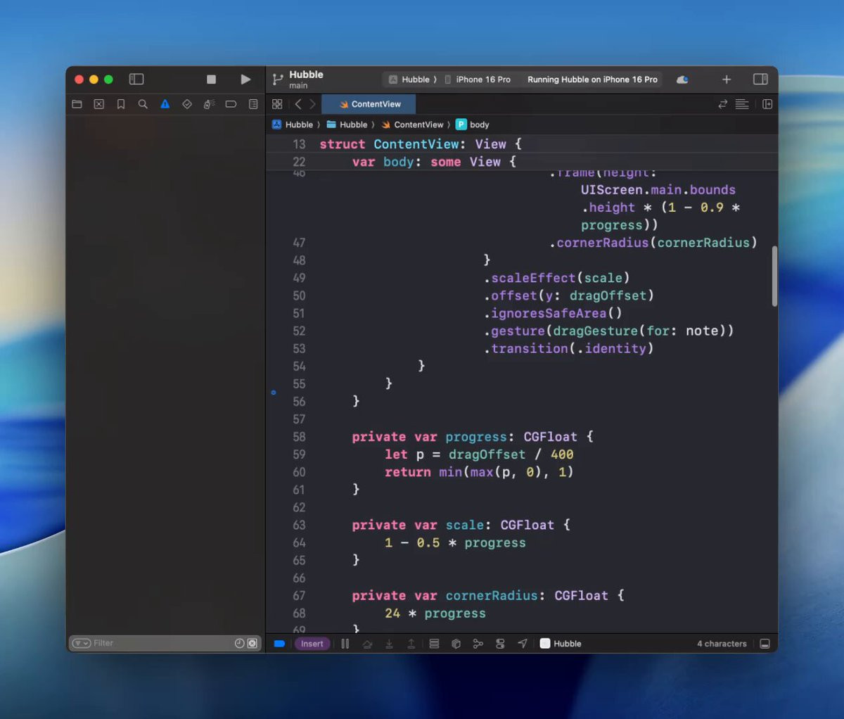The height and width of the screenshot is (719, 844).
Task: Open the Source Control navigator
Action: click(x=99, y=104)
